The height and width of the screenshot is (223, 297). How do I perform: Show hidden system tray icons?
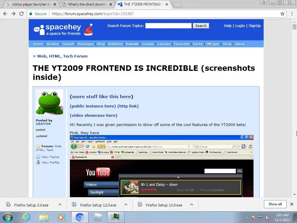[x=247, y=218]
